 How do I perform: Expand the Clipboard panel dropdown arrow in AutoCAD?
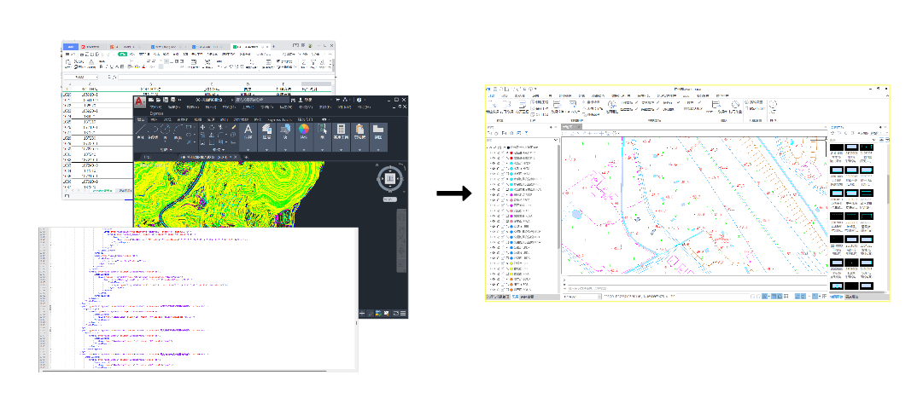click(x=359, y=150)
